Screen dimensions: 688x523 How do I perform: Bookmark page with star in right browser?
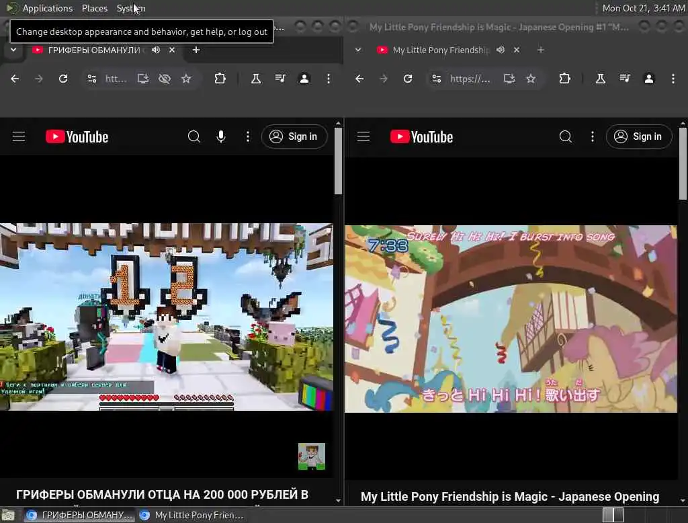coord(531,79)
